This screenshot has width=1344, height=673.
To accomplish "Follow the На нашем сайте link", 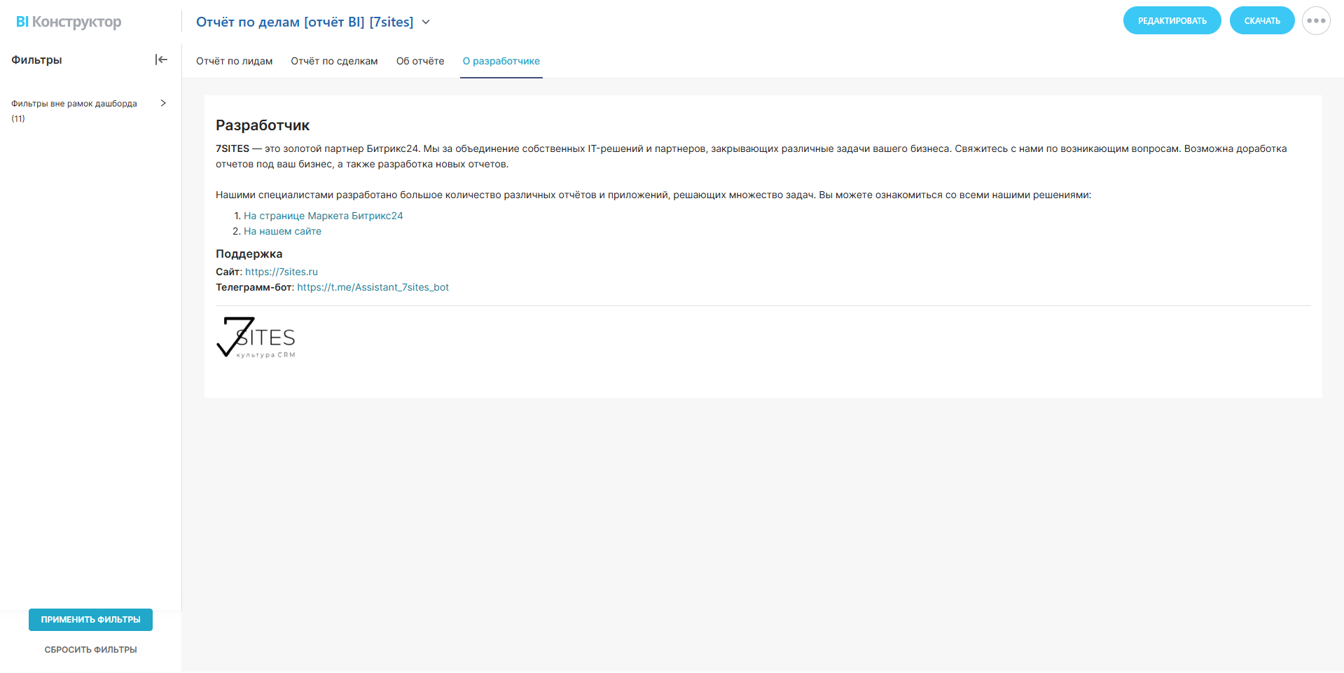I will [283, 231].
